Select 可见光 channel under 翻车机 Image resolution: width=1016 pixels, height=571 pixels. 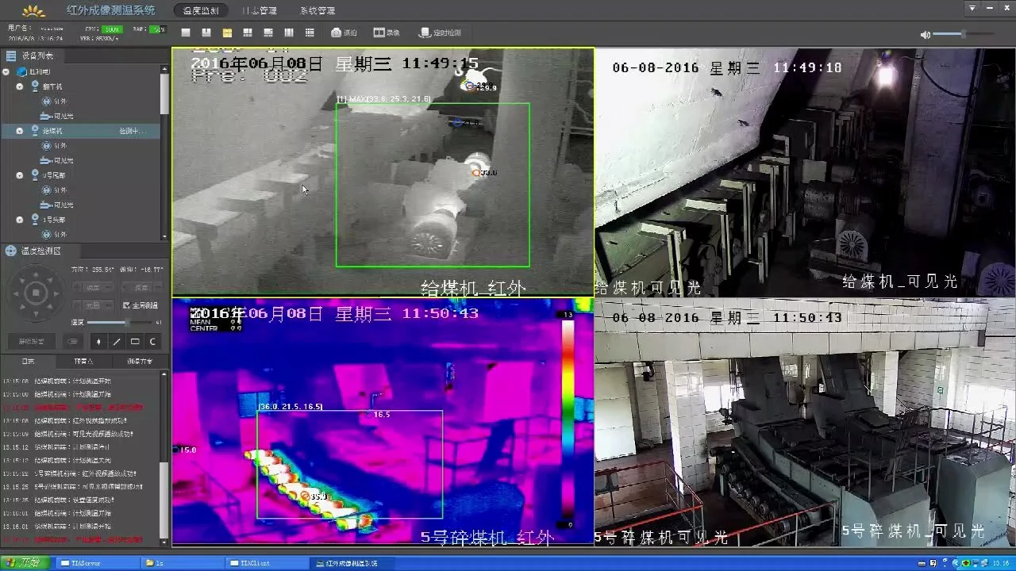(x=57, y=116)
